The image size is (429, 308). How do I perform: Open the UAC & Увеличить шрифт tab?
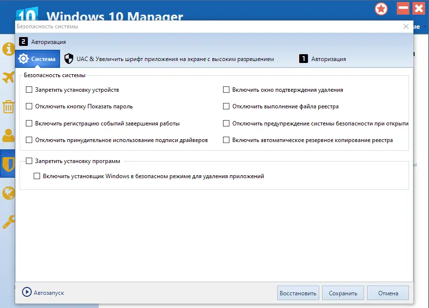pyautogui.click(x=169, y=59)
